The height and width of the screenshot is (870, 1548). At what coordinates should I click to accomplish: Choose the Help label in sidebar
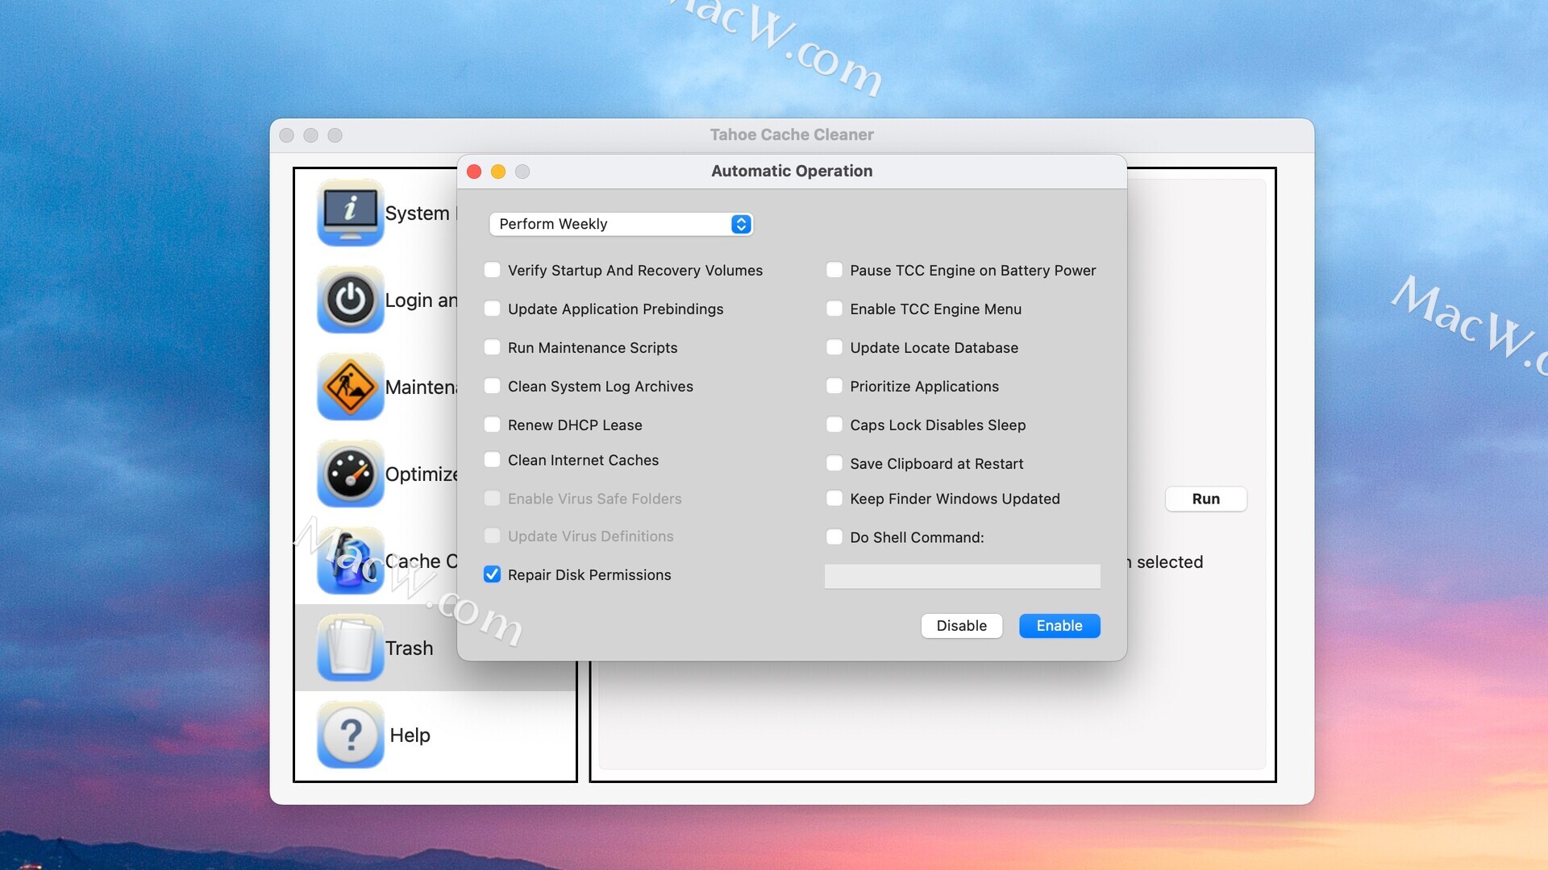(410, 735)
